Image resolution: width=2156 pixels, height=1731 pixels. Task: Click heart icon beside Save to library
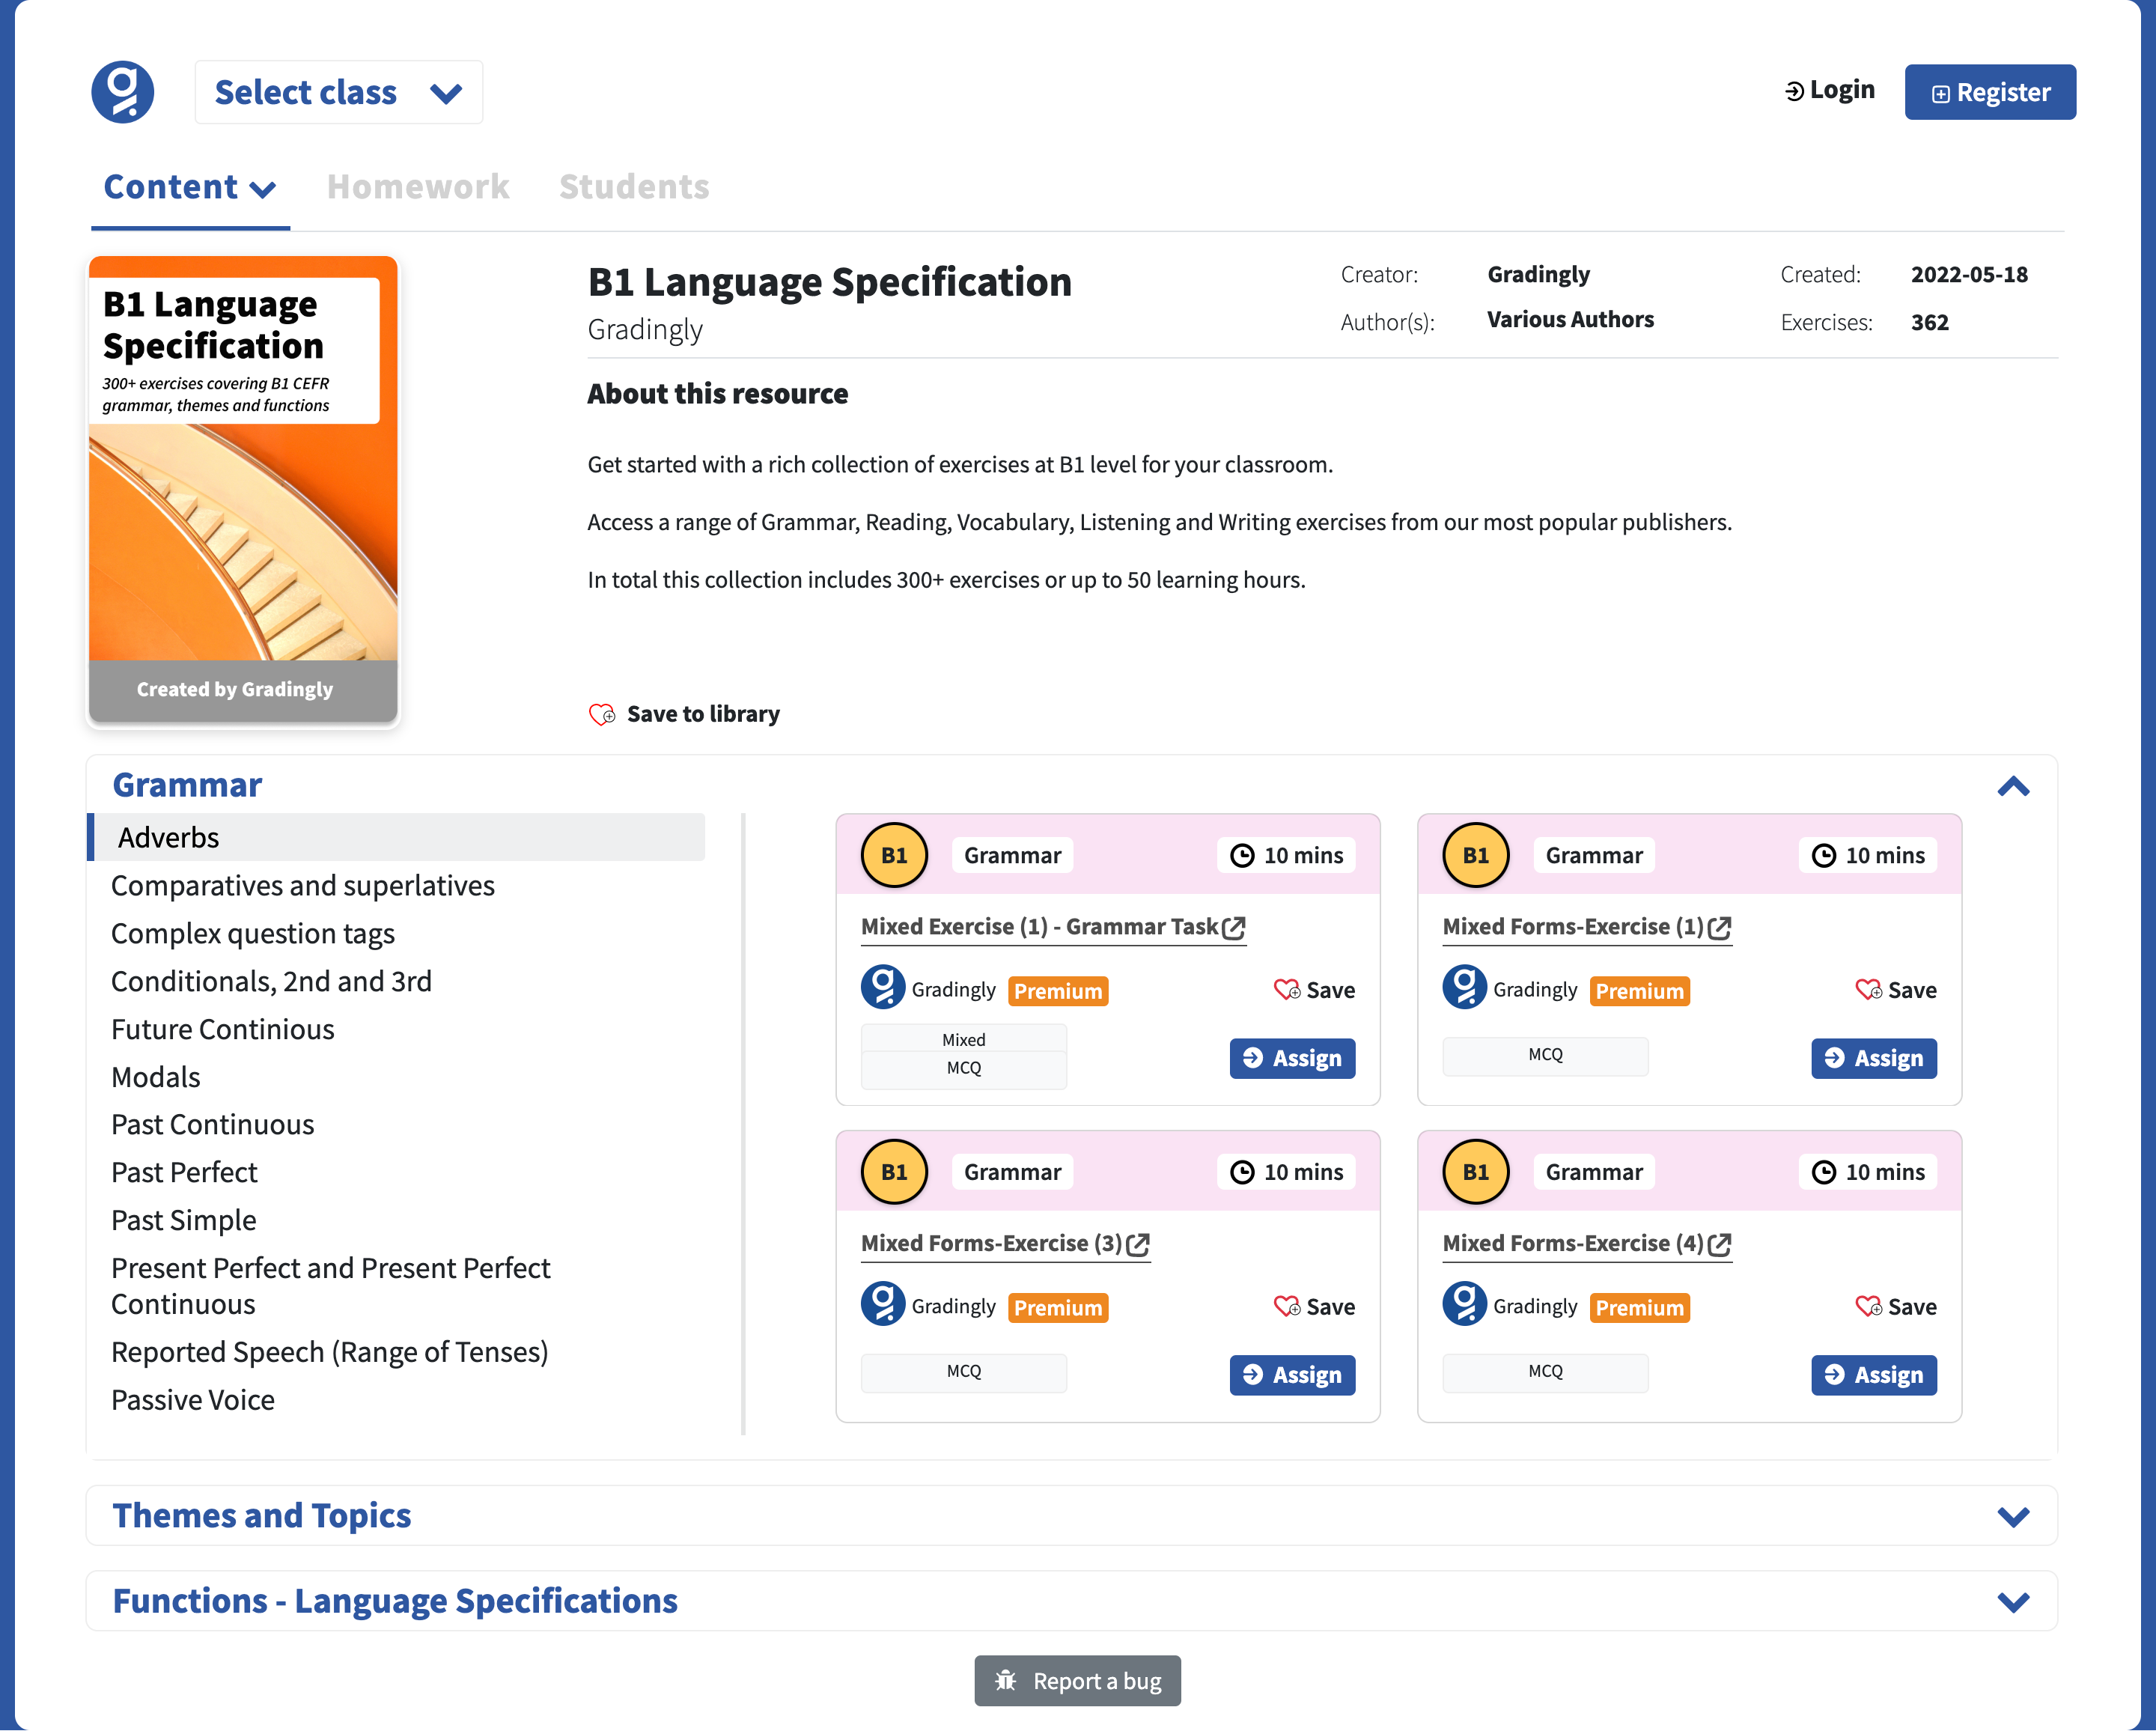point(602,714)
